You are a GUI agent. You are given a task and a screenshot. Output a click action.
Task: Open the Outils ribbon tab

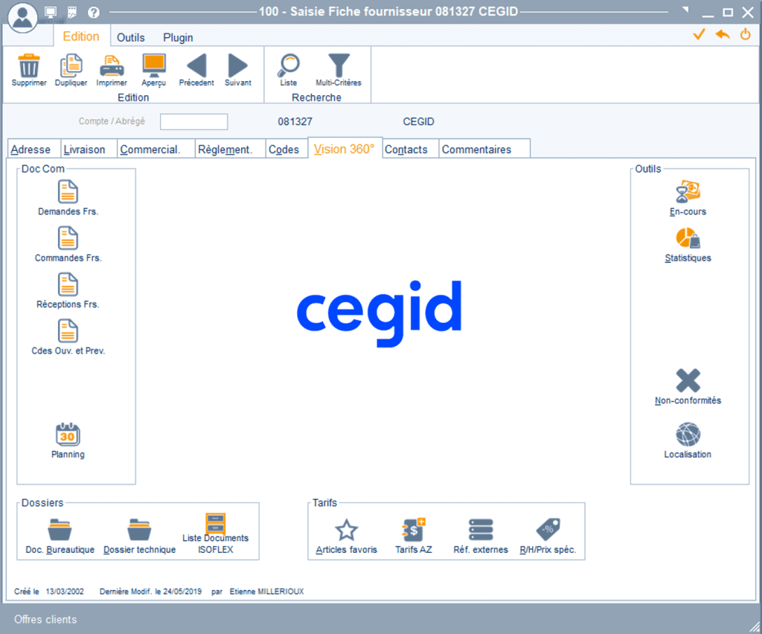(x=131, y=37)
